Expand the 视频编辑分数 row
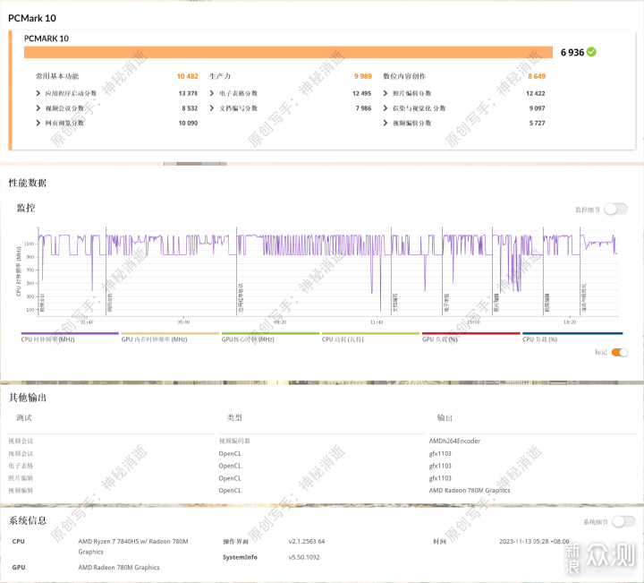Screen dimensions: 644x583 (x=386, y=123)
